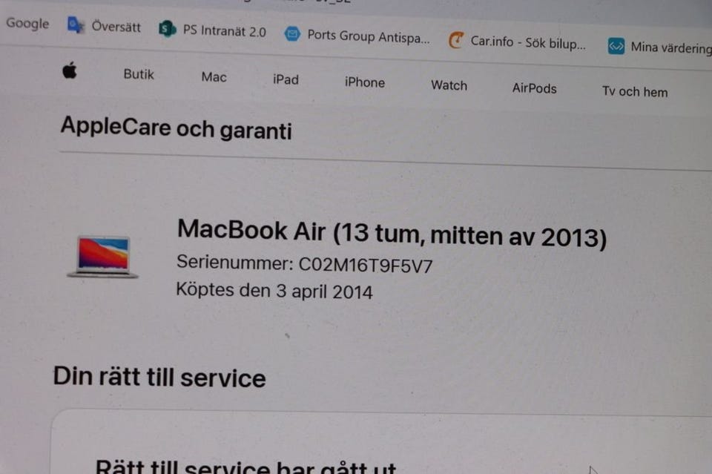Click the AppleCare och garanti heading
Image resolution: width=712 pixels, height=474 pixels.
pos(177,128)
